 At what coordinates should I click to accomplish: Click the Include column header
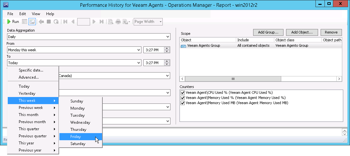255,40
